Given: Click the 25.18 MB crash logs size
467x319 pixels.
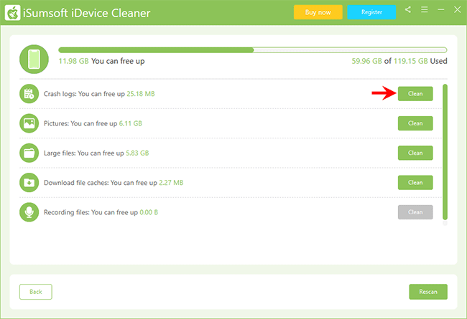Looking at the screenshot, I should [141, 94].
